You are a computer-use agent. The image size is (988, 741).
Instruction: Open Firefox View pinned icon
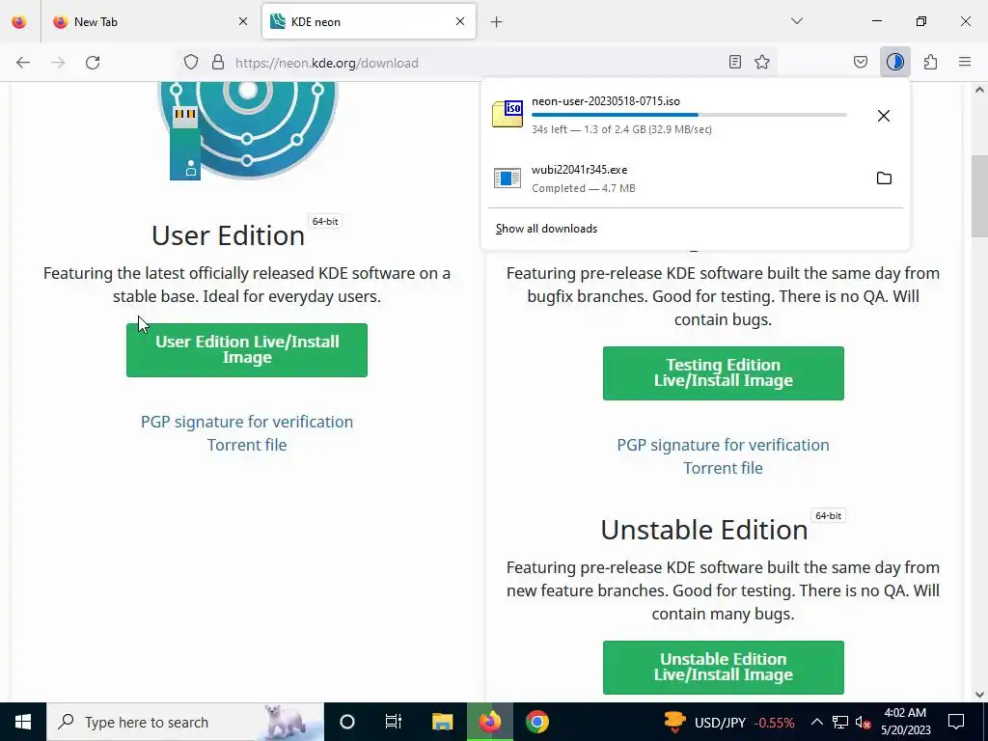click(x=19, y=21)
